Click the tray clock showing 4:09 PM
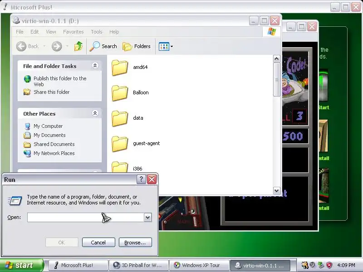The width and height of the screenshot is (363, 272). click(x=346, y=265)
